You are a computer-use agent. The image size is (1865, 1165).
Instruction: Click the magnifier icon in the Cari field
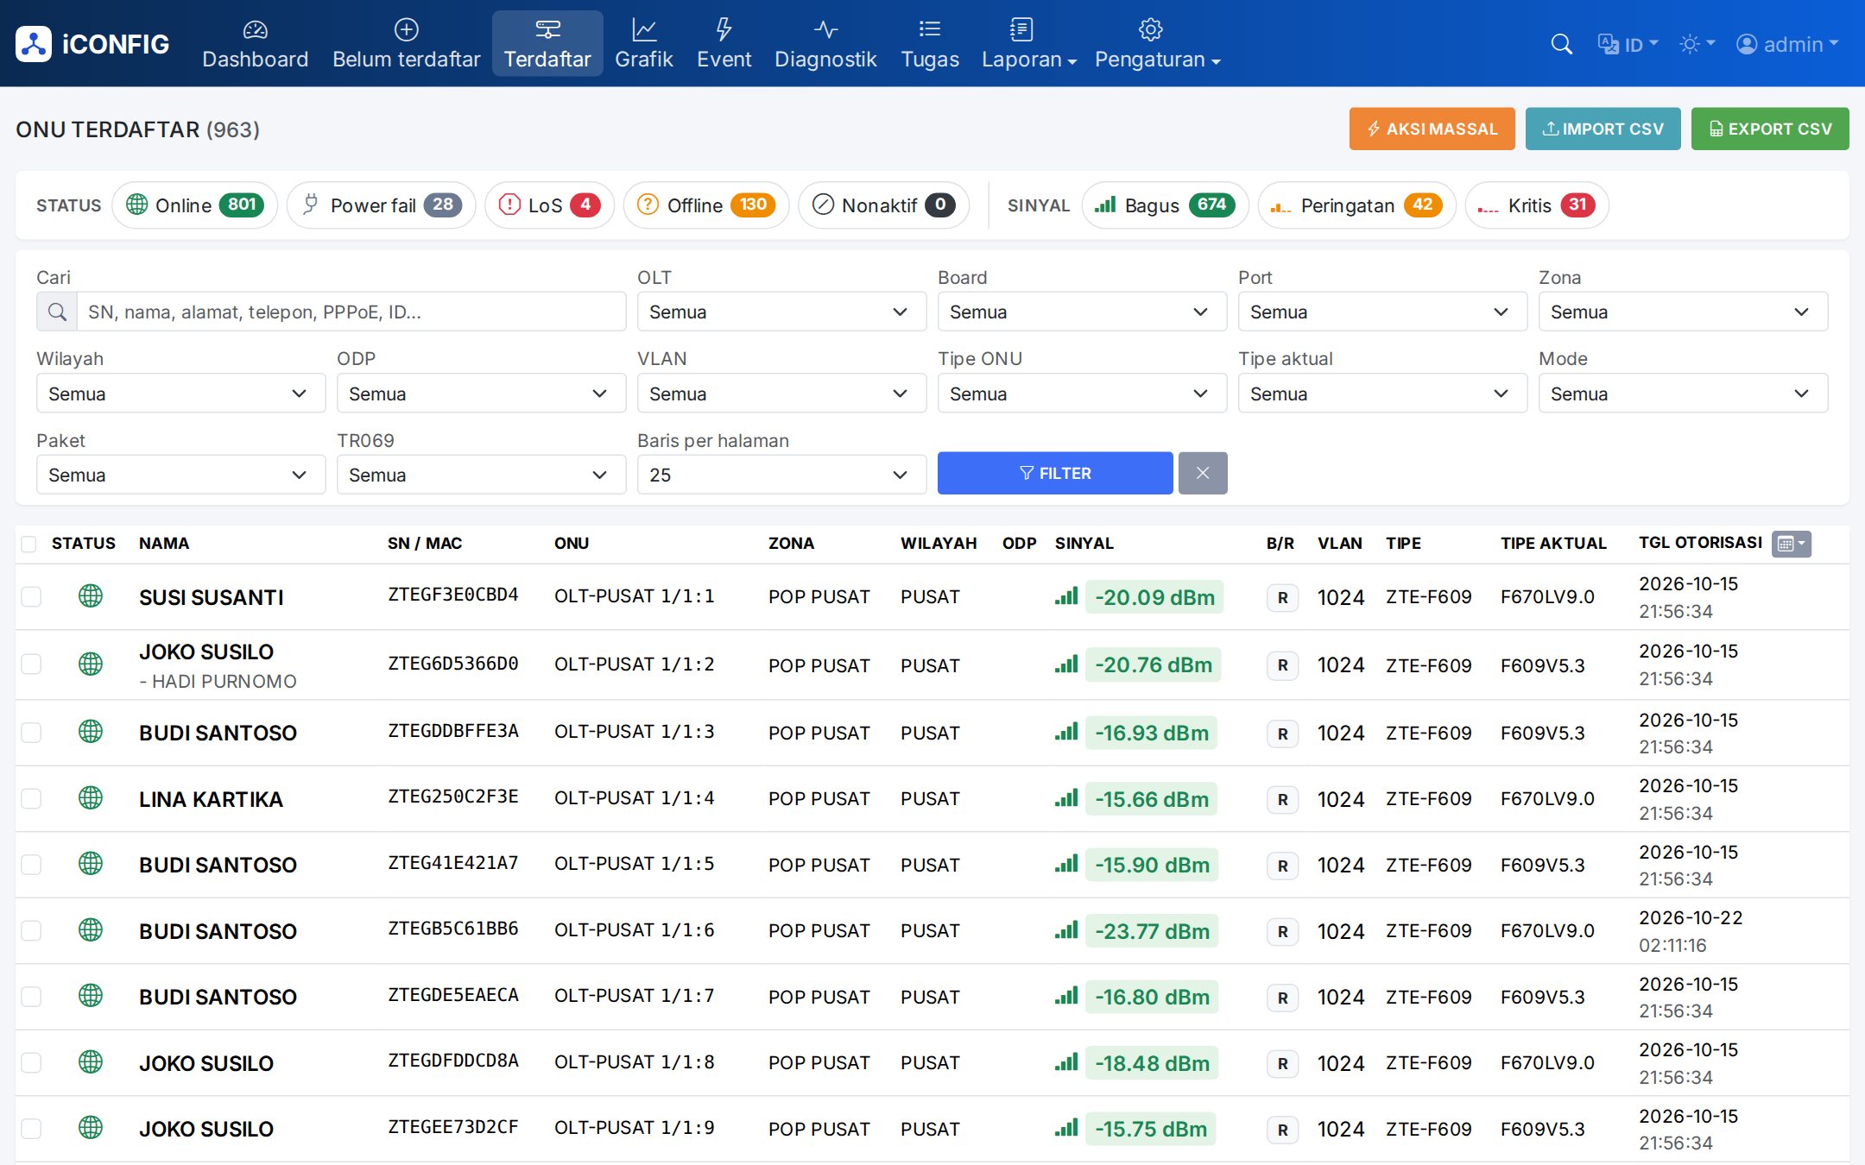pos(57,312)
